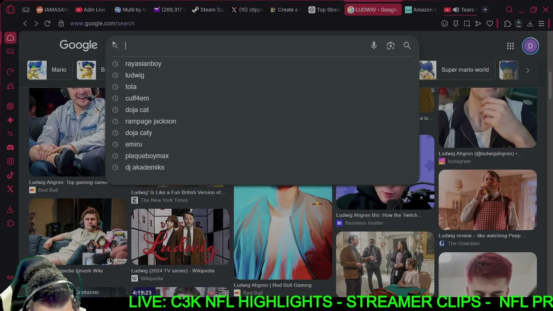Search open tabs with tab-bar magnifier

tap(509, 10)
